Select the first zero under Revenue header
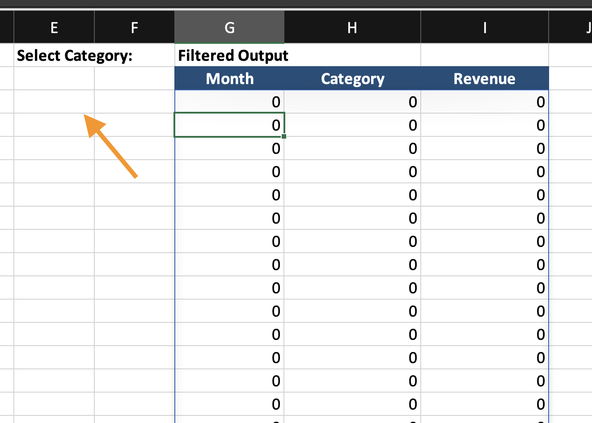592x423 pixels. click(485, 102)
